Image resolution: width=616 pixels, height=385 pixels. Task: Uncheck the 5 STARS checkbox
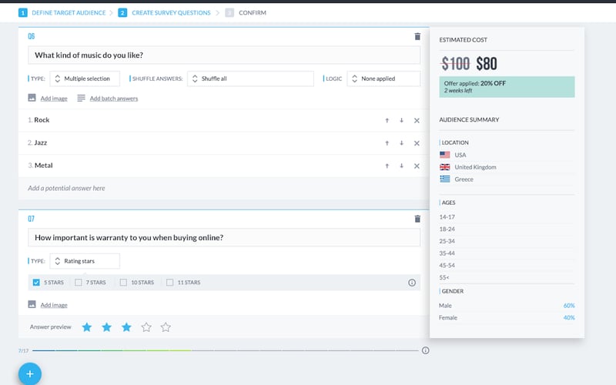point(36,283)
